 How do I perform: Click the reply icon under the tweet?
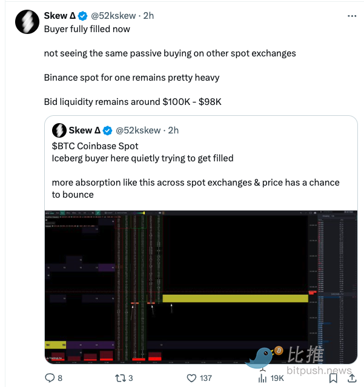click(50, 378)
